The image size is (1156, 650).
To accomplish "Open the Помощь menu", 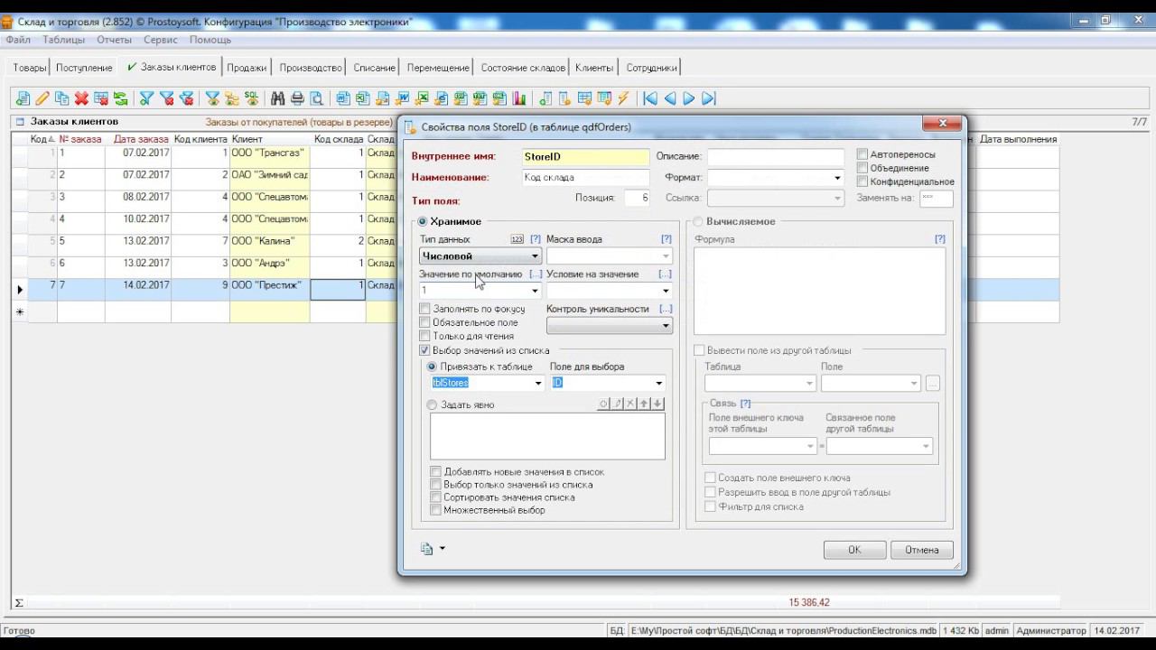I will (210, 40).
